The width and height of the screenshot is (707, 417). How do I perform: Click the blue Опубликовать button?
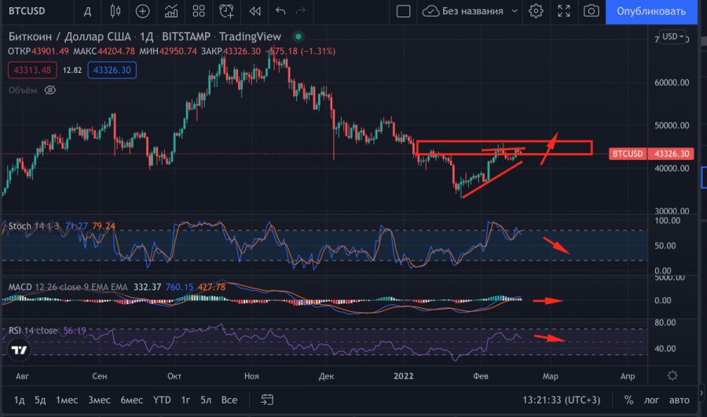tap(651, 11)
